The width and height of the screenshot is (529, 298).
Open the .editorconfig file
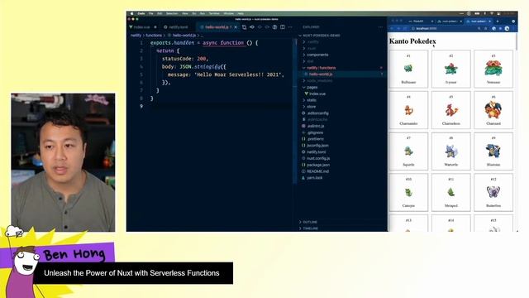[315, 113]
